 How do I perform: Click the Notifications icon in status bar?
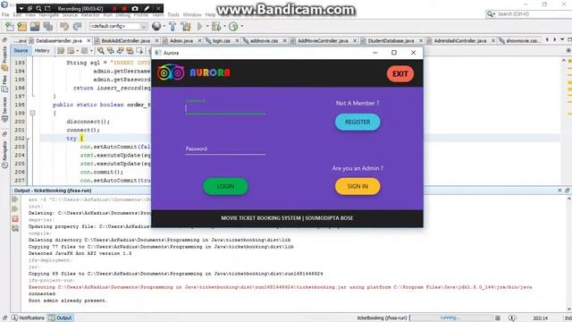pyautogui.click(x=14, y=318)
